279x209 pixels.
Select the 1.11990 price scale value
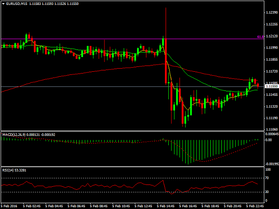(272, 48)
